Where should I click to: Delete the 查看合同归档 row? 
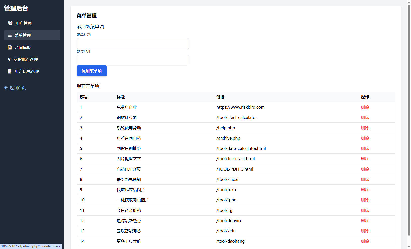(365, 138)
